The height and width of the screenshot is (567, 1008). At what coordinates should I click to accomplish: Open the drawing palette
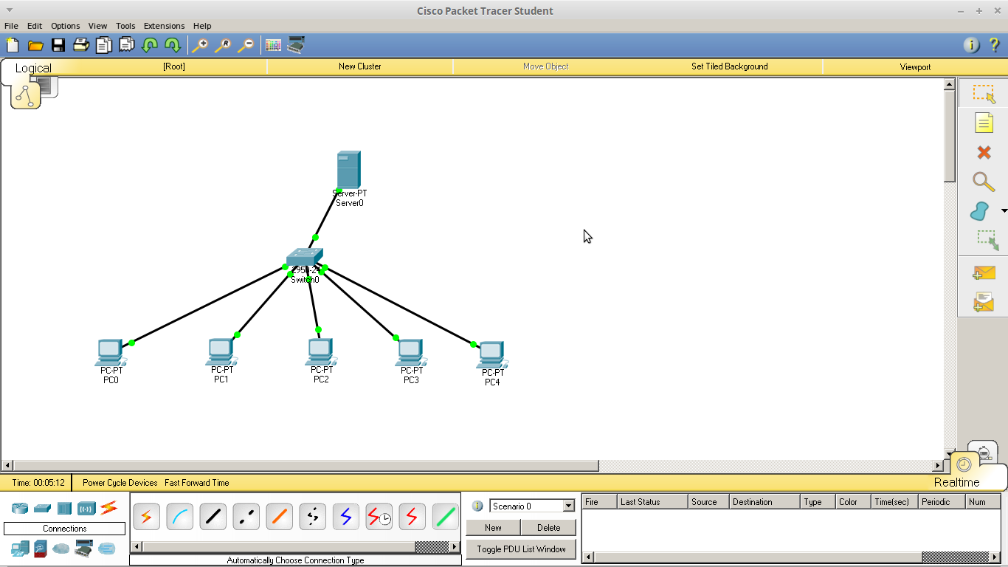[273, 45]
